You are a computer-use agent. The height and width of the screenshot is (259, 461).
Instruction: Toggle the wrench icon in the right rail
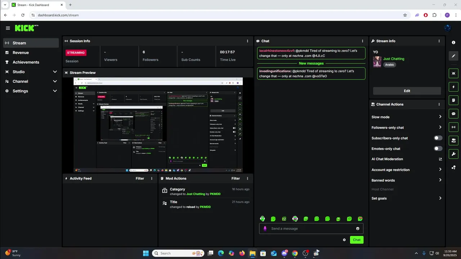[453, 154]
